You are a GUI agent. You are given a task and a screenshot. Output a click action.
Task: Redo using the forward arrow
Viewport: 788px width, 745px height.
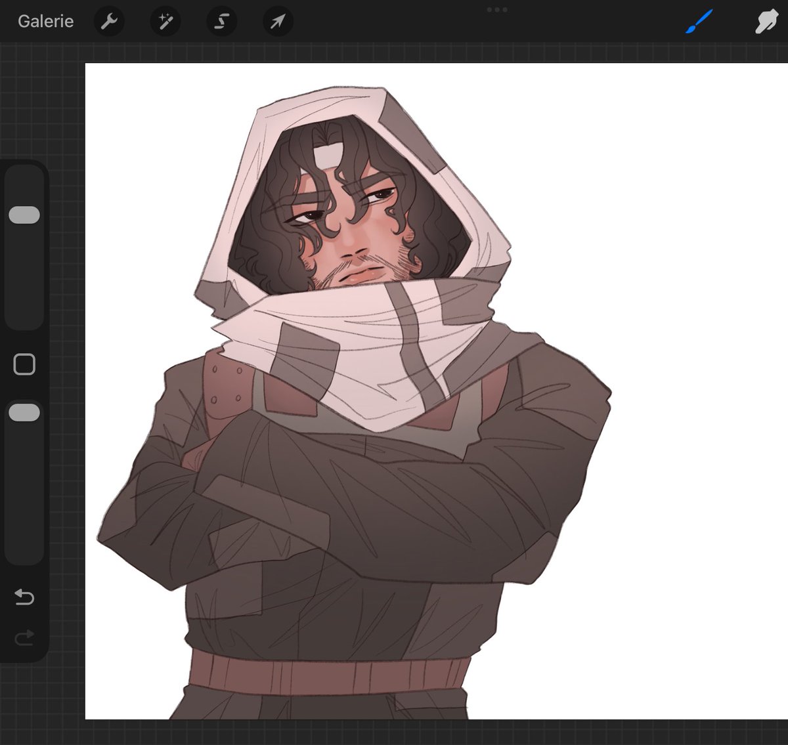[24, 638]
